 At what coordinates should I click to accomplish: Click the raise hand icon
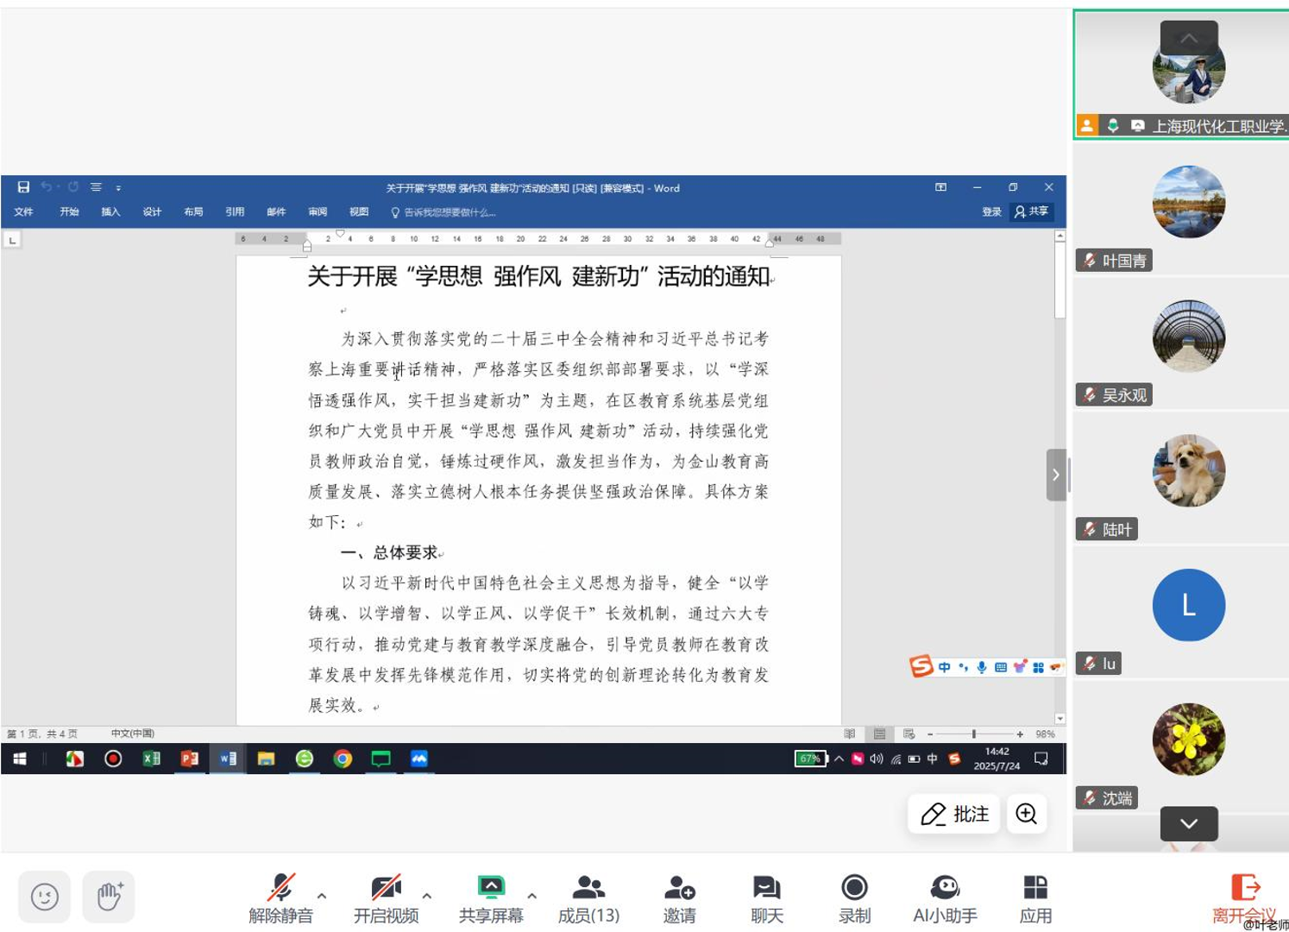point(109,897)
